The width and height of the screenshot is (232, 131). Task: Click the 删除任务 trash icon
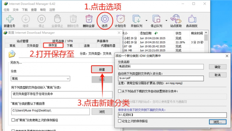(x=73, y=19)
